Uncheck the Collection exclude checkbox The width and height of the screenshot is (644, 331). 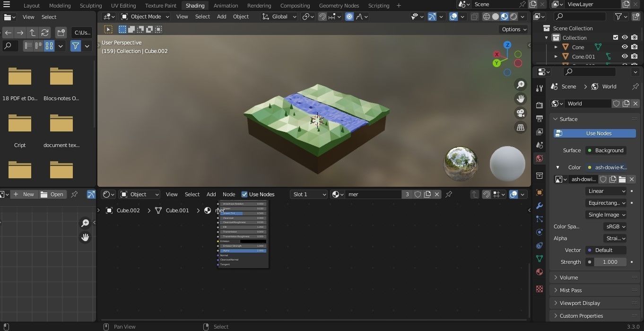pos(616,38)
